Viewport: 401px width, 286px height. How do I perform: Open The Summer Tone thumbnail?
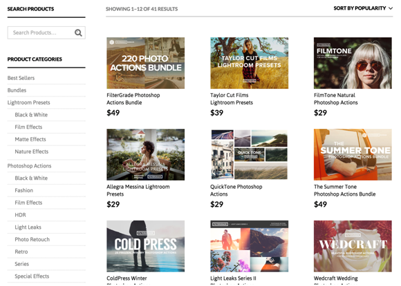(353, 154)
